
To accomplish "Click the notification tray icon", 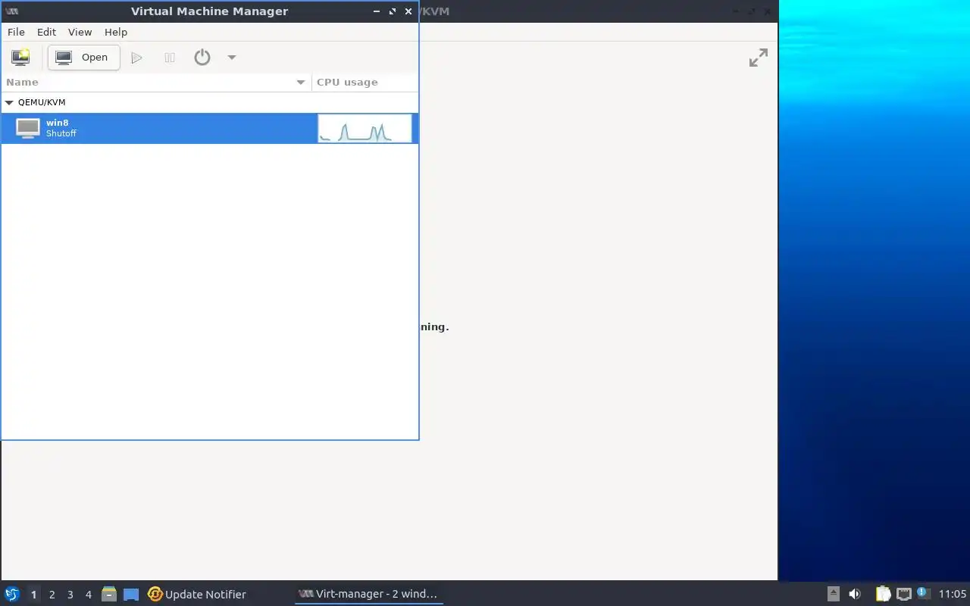I will [923, 593].
